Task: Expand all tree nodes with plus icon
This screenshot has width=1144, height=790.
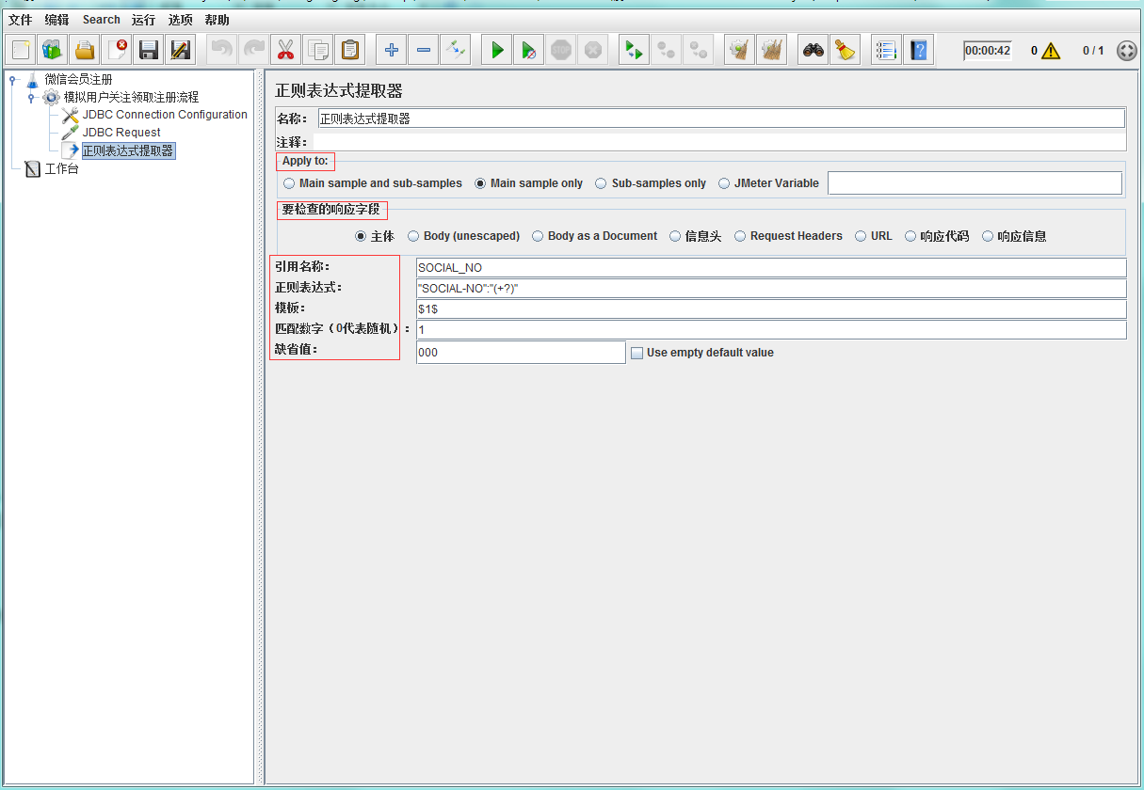Action: coord(392,50)
